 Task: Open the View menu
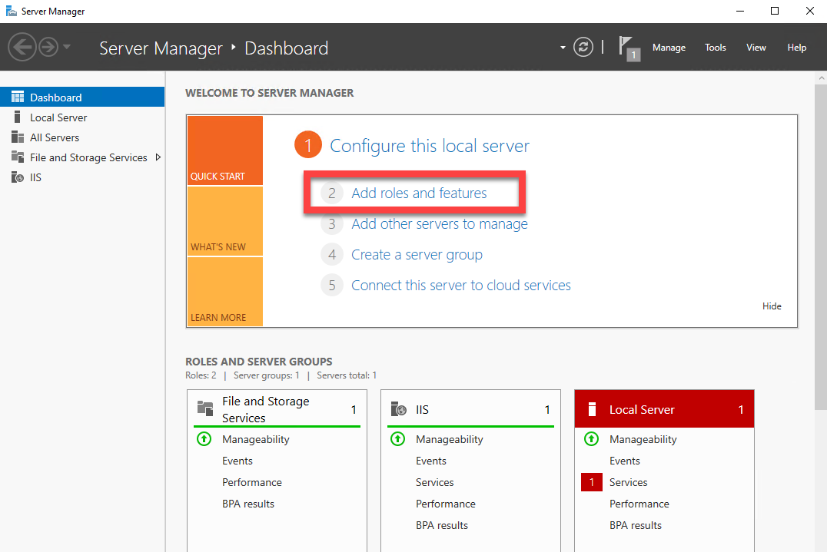[x=756, y=48]
